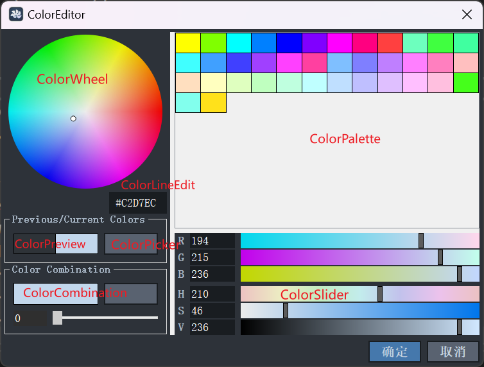
Task: Click the H hue slider handle
Action: (x=380, y=294)
